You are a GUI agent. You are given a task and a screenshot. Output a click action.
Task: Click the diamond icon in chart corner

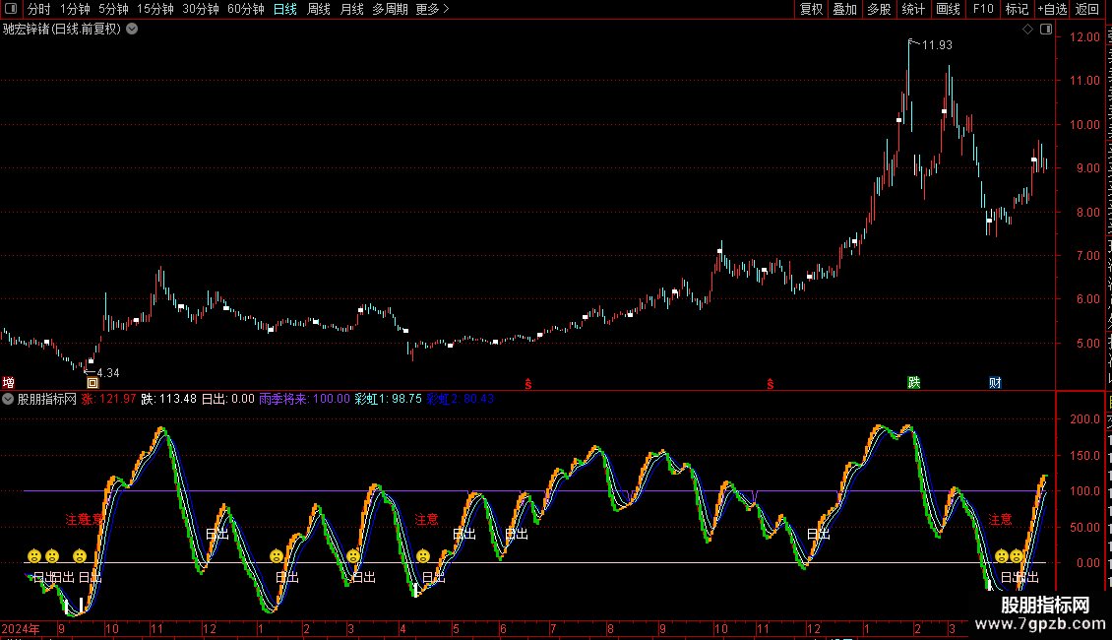pos(1027,30)
